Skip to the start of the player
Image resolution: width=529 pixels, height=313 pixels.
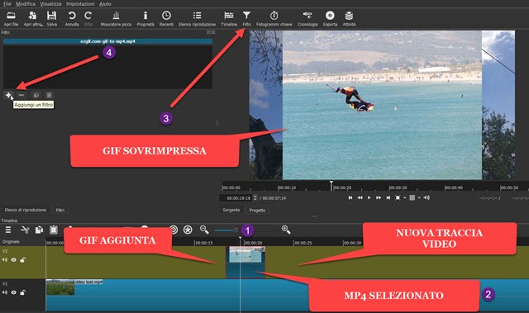coord(350,197)
